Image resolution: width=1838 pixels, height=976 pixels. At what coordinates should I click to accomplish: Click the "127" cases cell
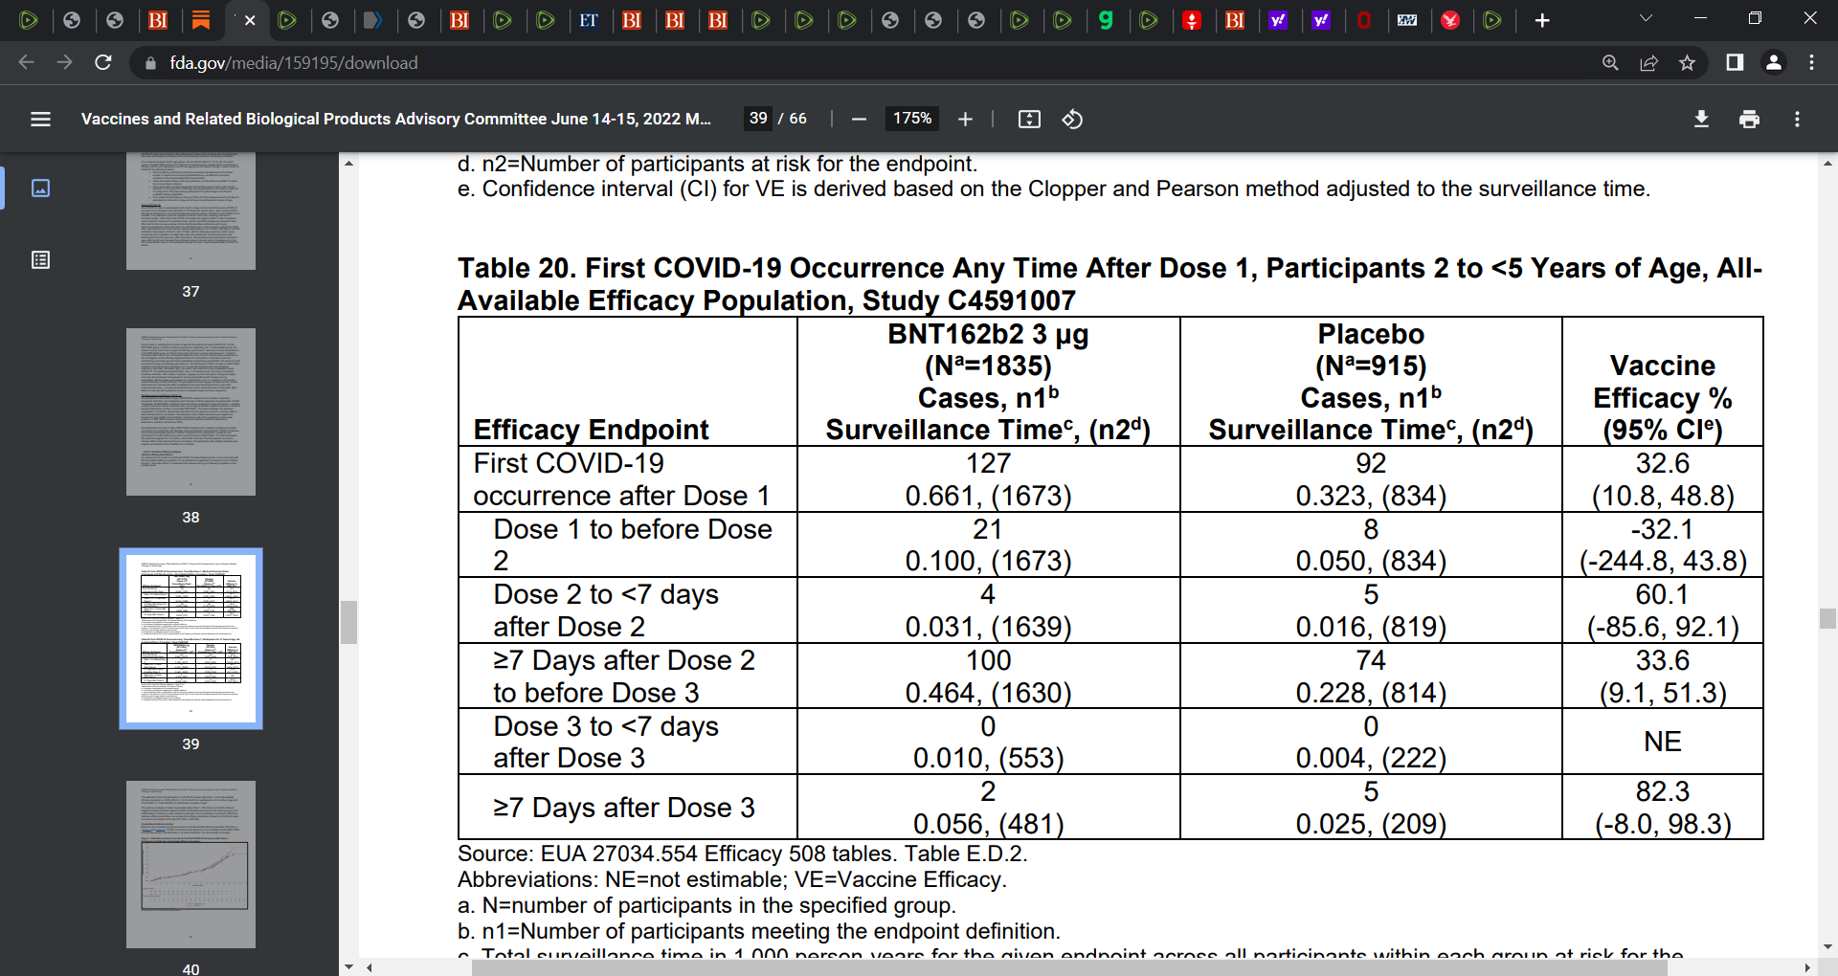pos(988,463)
